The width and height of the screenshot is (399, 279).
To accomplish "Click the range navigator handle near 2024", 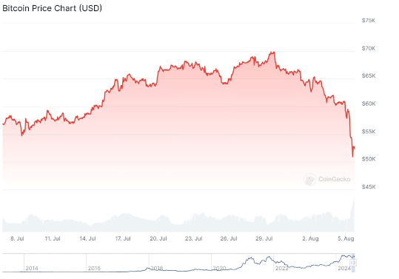I will tap(353, 263).
